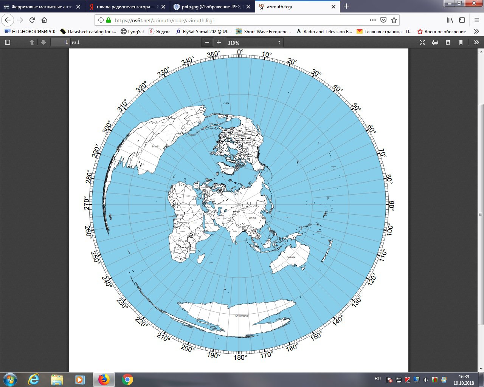
Task: Open Short-Wave Frequencies bookmark
Action: (264, 32)
